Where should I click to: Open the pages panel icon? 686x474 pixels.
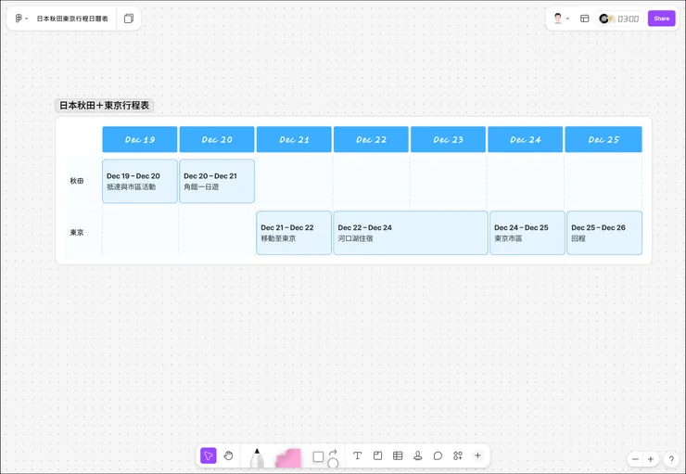click(129, 19)
